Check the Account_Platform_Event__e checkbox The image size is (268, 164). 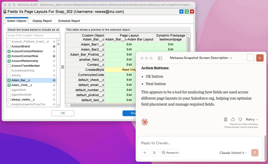click(9, 42)
